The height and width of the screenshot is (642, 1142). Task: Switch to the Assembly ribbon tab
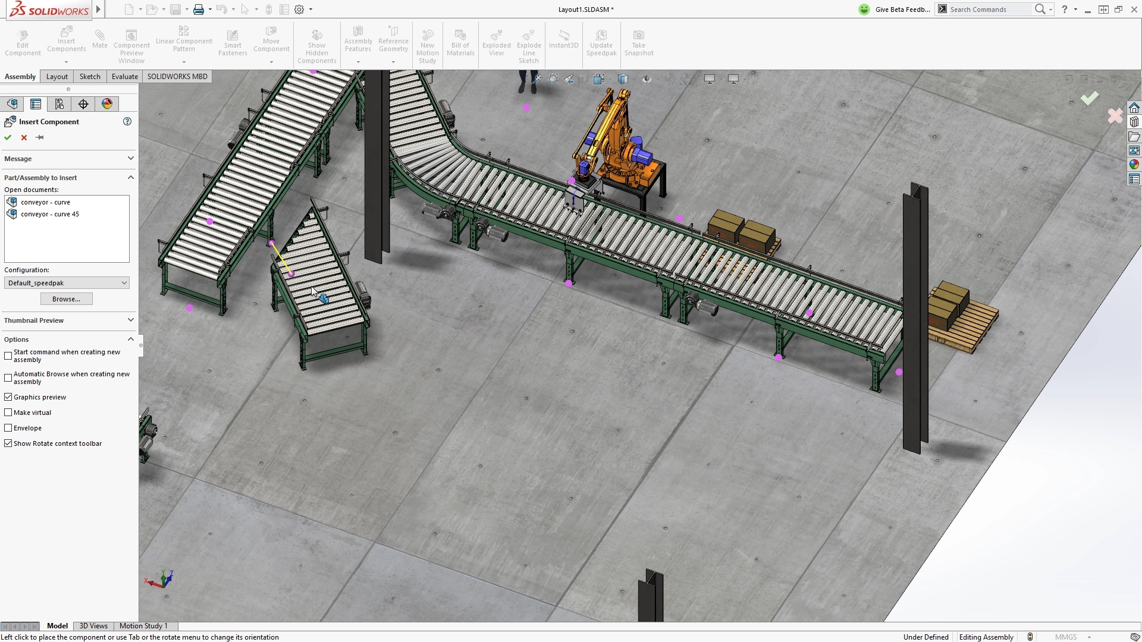[x=20, y=77]
